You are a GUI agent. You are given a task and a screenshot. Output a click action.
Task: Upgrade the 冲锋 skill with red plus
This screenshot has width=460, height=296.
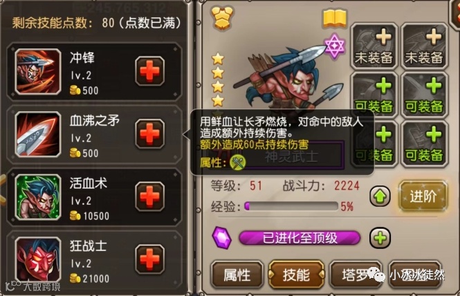[149, 71]
